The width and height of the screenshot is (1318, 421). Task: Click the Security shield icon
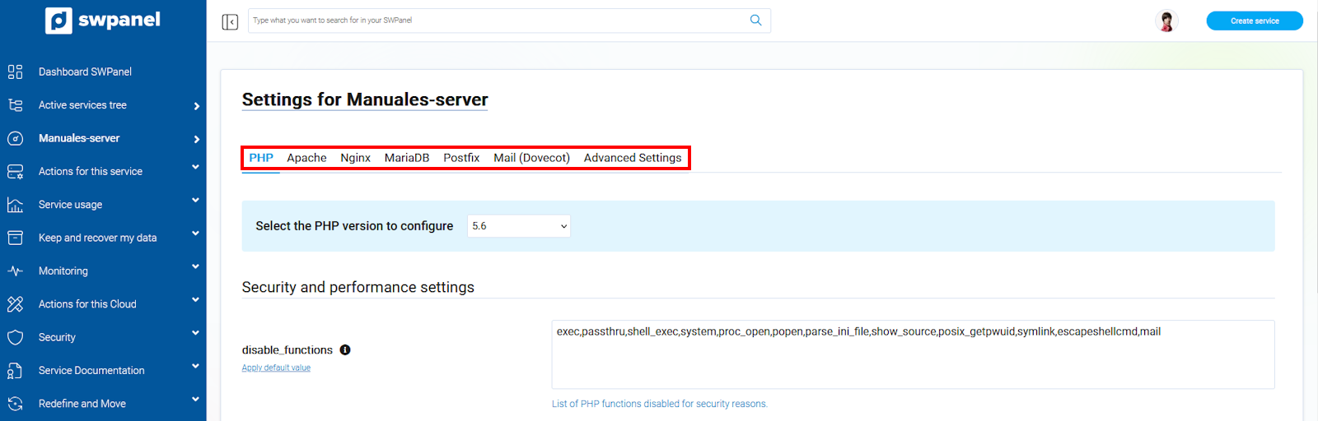[x=15, y=337]
